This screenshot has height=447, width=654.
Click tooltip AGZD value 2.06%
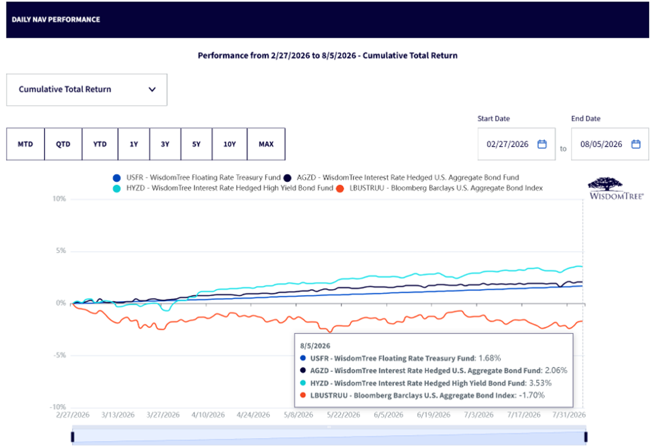pos(555,370)
